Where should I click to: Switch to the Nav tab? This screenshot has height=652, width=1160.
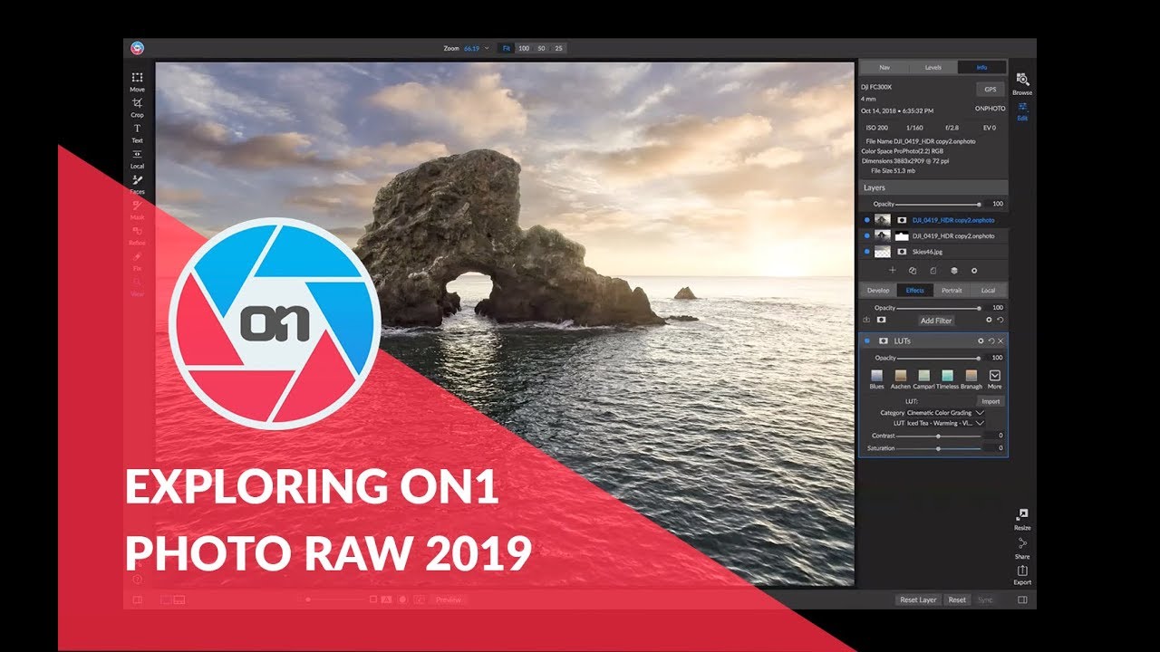point(886,67)
